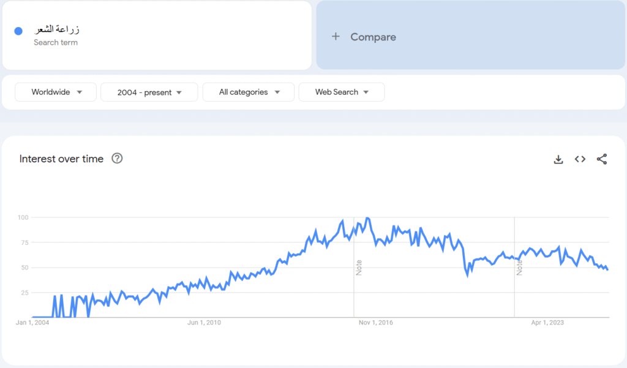Share the Interest over time chart
The width and height of the screenshot is (627, 368).
[x=602, y=159]
